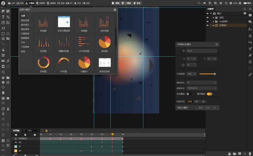Click the lock icon at bottom right
This screenshot has width=253, height=156.
229,154
